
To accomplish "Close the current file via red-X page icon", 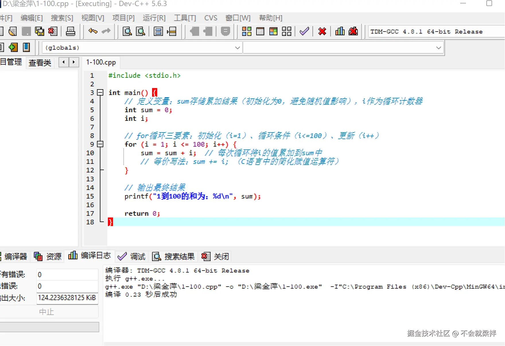I will pos(53,31).
